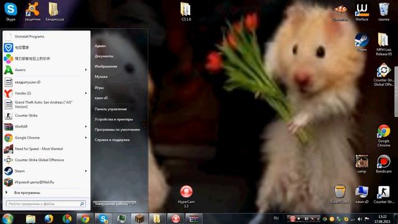
Task: Open the камп xD computer icon on desktop
Action: tap(362, 195)
